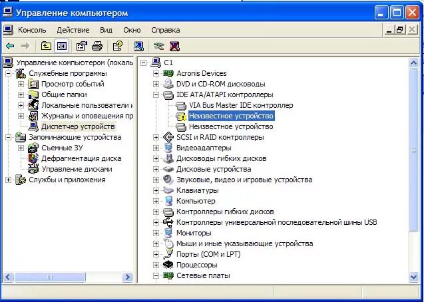Select VIA Bus Master IDE контроллер

point(241,105)
